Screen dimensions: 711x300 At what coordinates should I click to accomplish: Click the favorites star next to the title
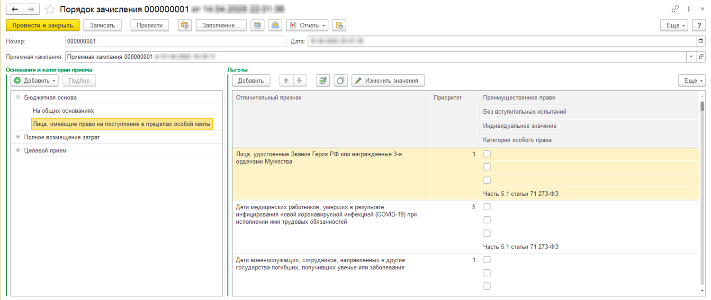(50, 9)
